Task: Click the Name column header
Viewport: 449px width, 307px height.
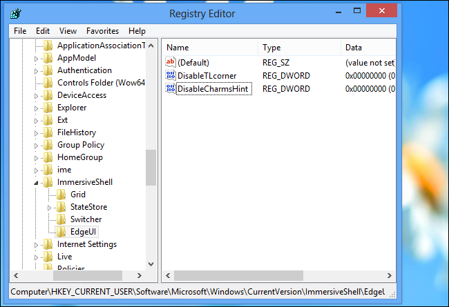Action: [x=211, y=48]
